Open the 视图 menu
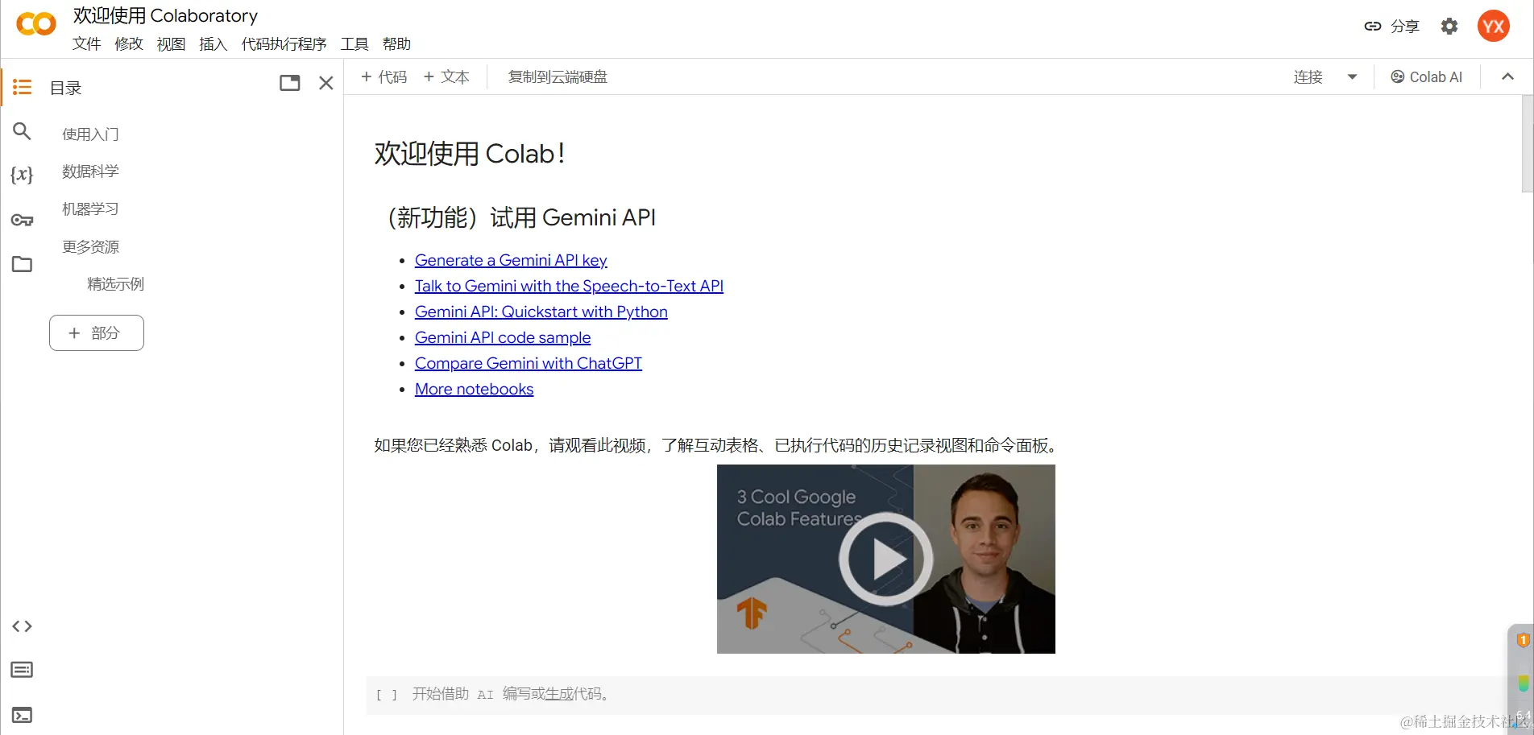This screenshot has height=735, width=1534. click(x=171, y=43)
